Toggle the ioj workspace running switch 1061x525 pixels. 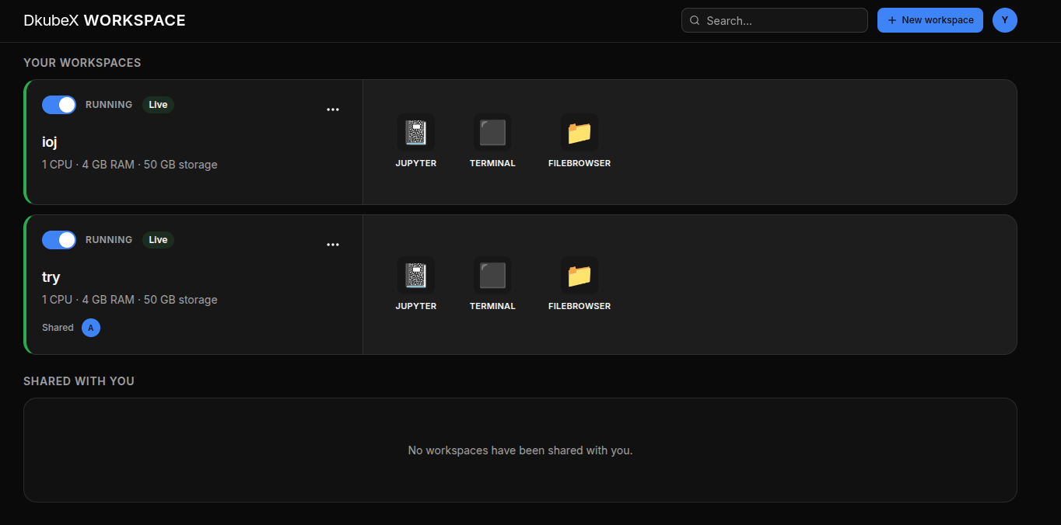59,105
